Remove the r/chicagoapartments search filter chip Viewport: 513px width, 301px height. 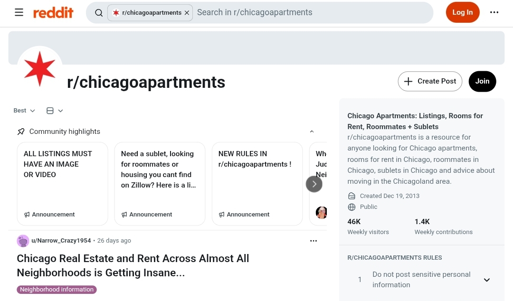(x=187, y=13)
